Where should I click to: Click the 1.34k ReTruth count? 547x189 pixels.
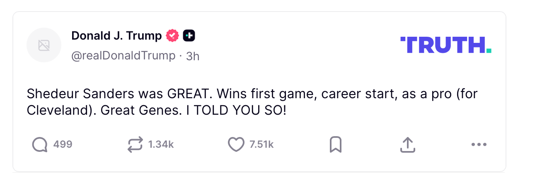click(x=161, y=144)
